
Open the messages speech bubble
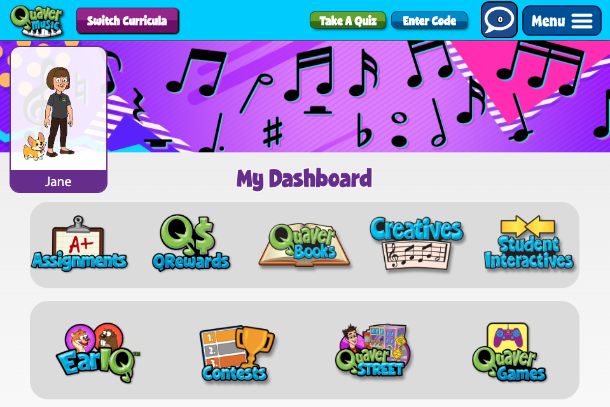[x=499, y=20]
